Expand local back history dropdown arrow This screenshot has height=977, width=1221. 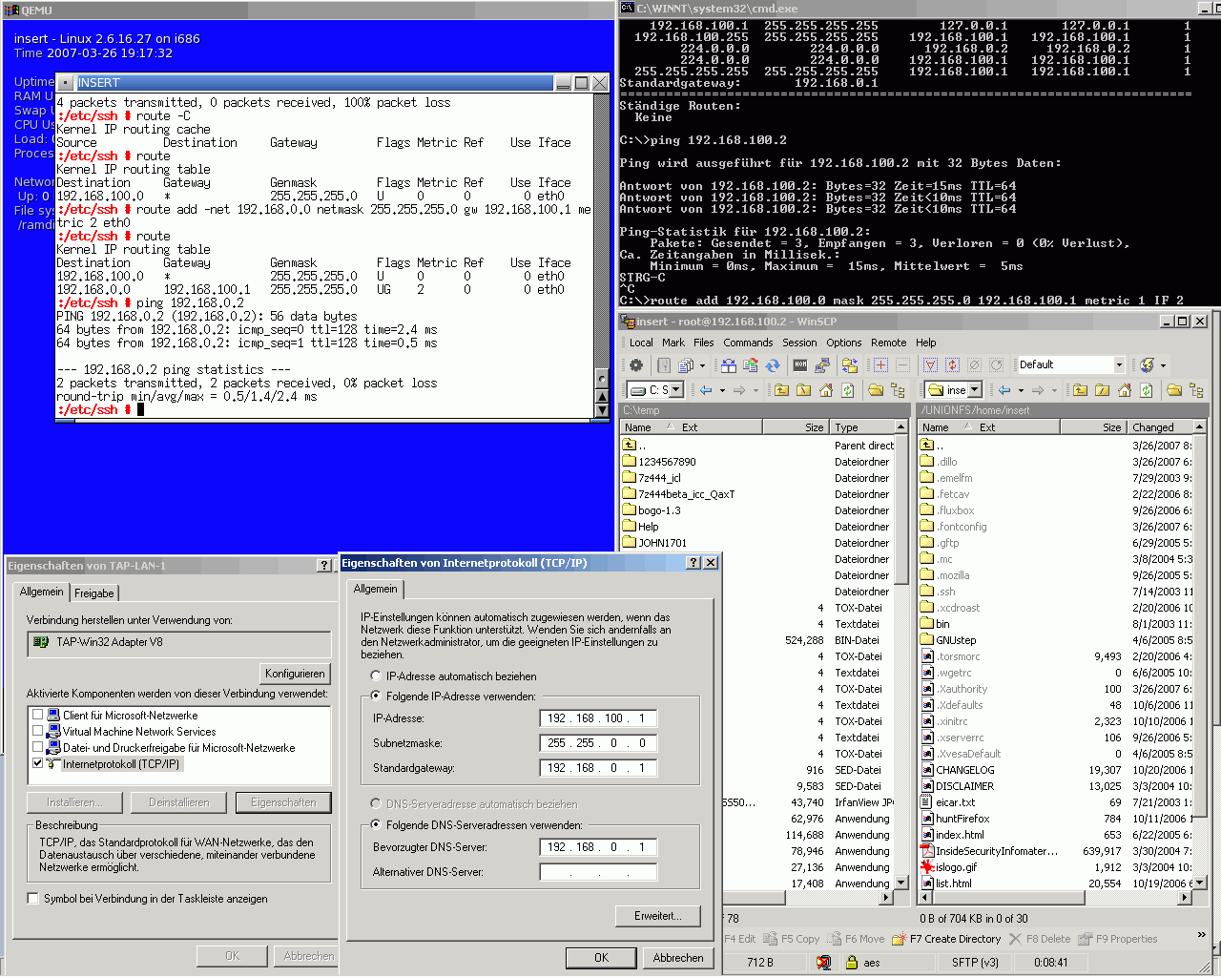(x=722, y=389)
